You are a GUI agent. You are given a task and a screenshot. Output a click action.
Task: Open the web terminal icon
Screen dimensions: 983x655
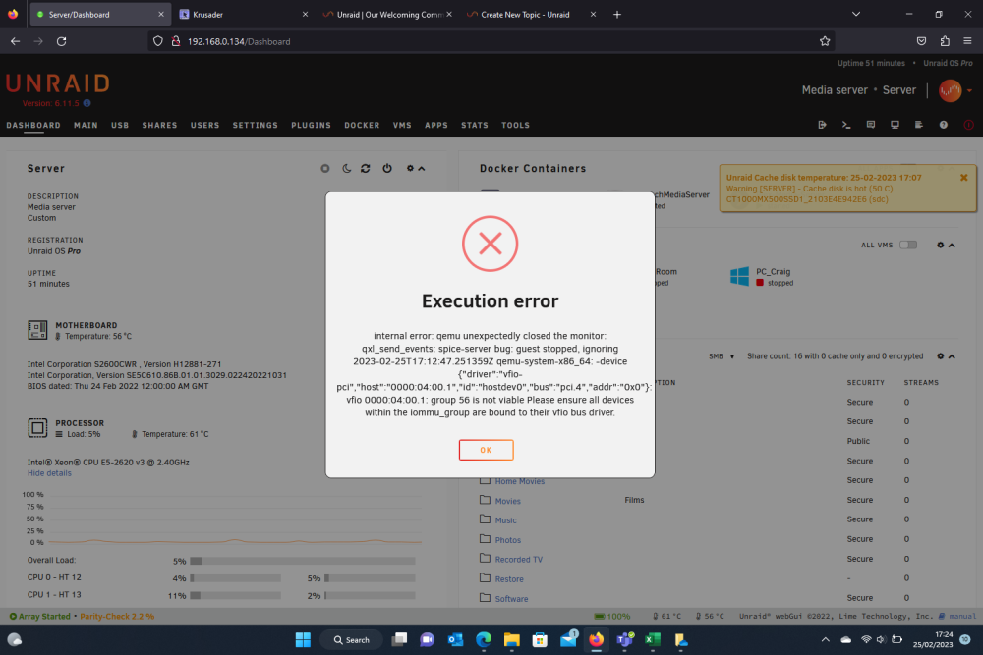[846, 125]
